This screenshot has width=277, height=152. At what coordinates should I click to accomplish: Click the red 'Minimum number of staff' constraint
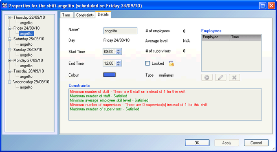128,92
